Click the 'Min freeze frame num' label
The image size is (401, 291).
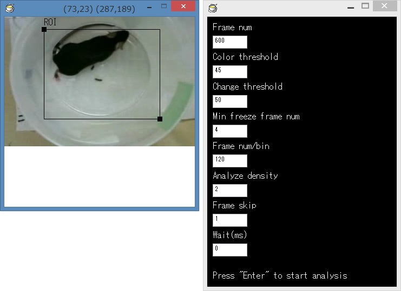(x=256, y=116)
